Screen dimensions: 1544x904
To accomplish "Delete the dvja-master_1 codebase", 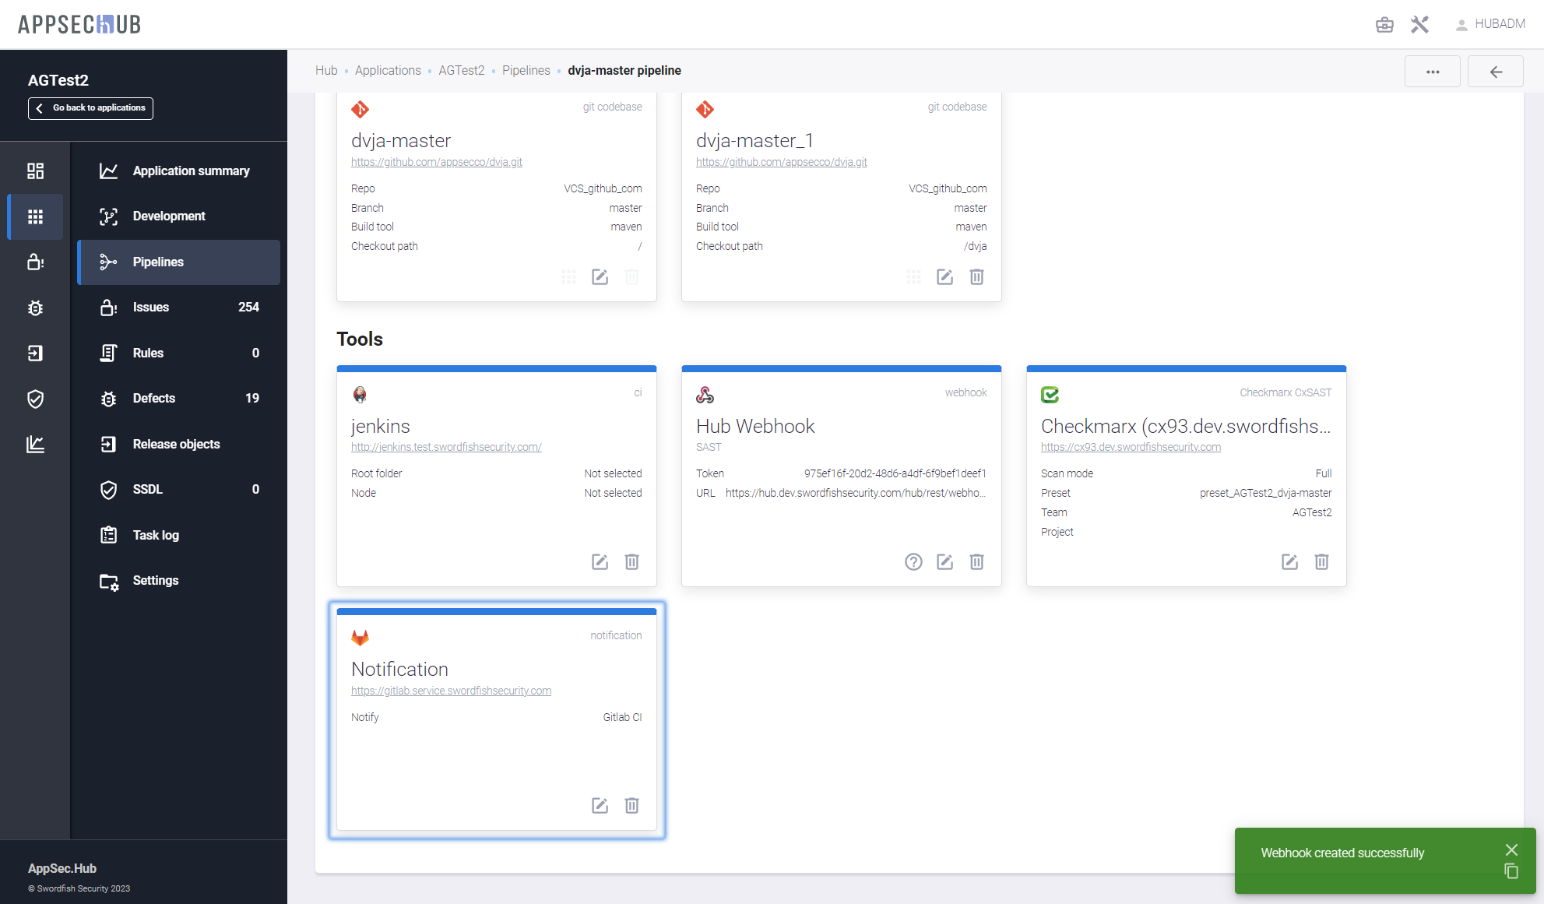I will 976,277.
